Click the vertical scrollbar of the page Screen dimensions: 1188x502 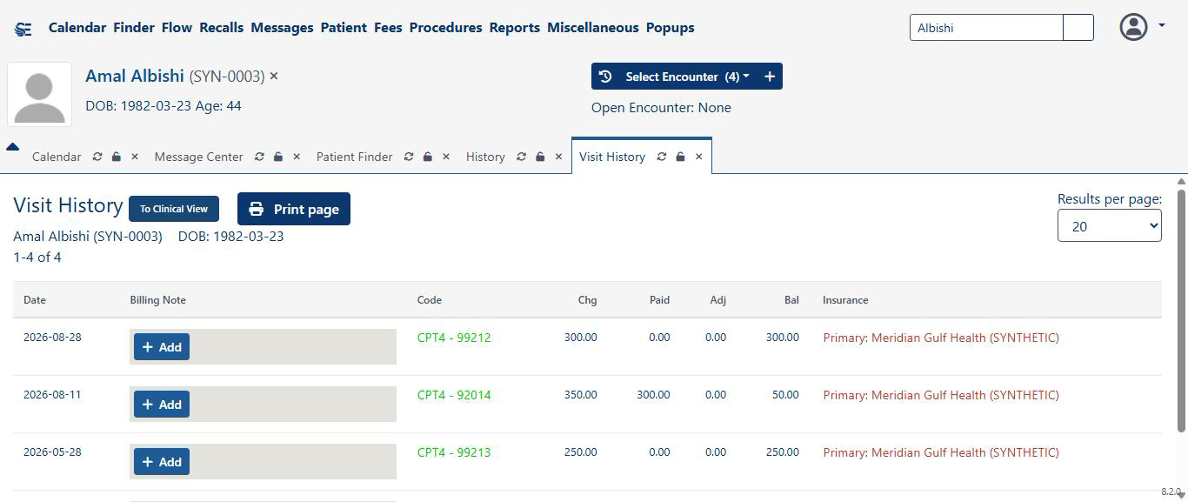click(x=1181, y=310)
